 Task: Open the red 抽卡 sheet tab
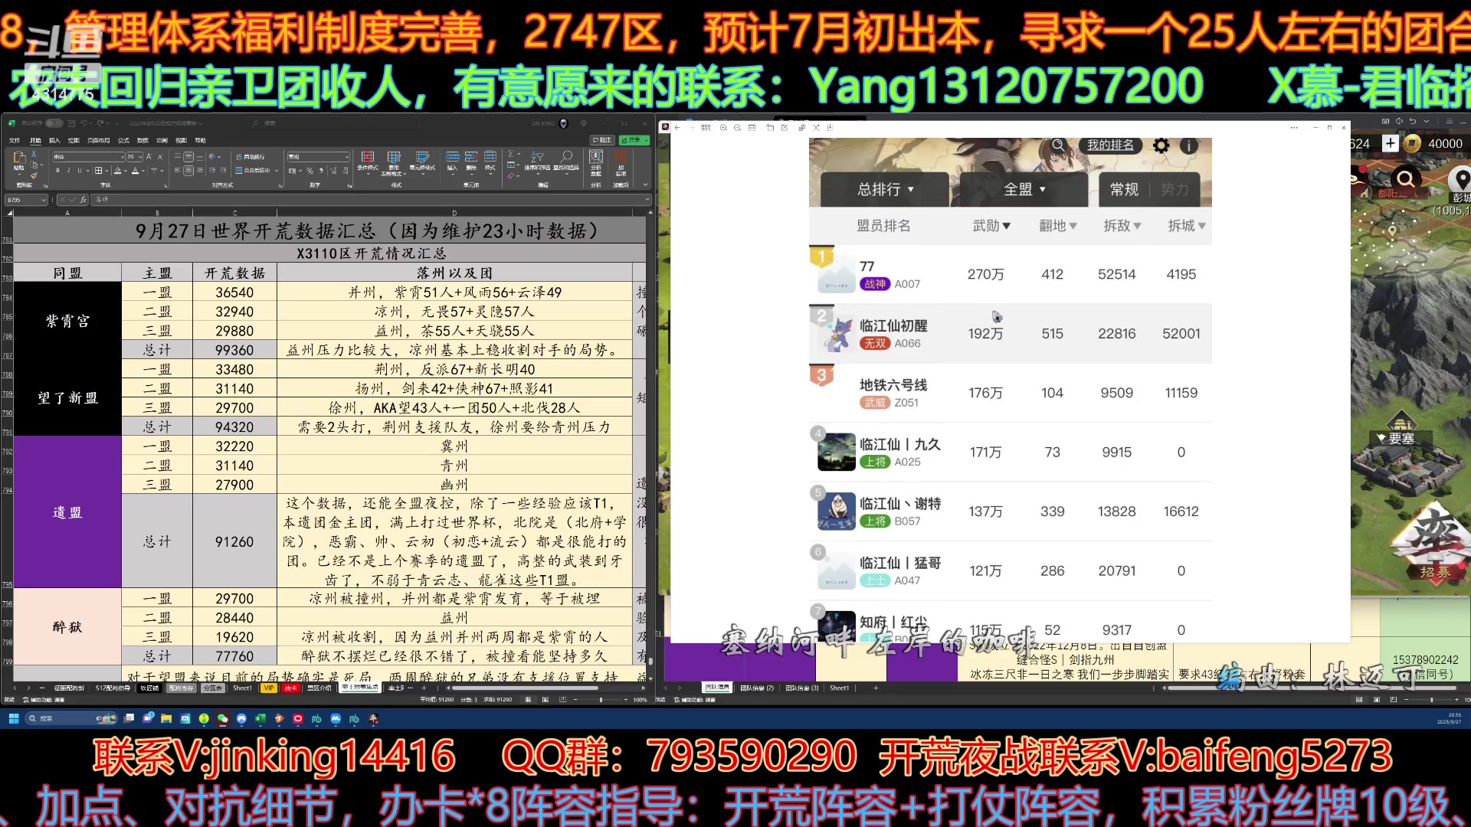[x=290, y=688]
